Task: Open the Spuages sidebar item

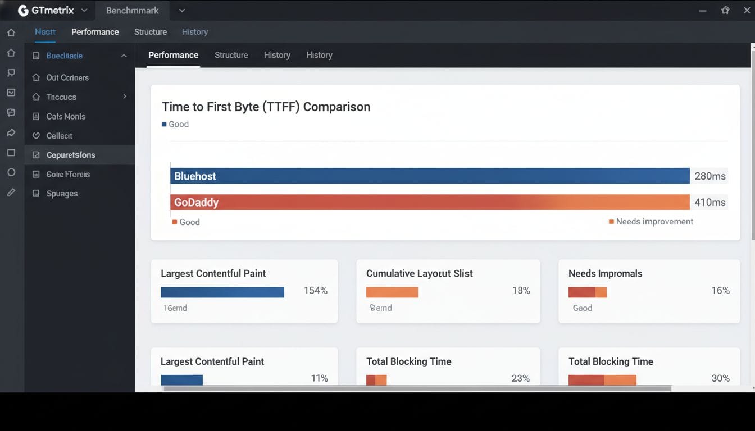Action: point(79,194)
